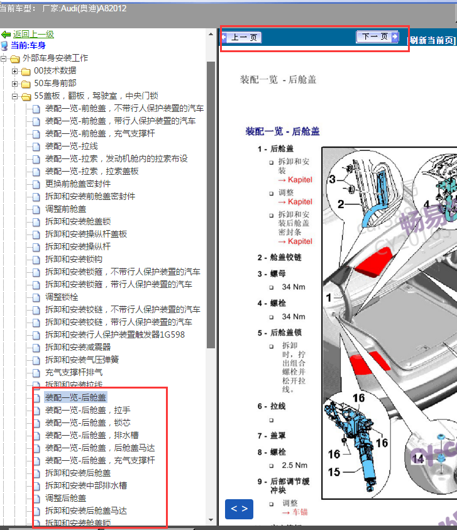This screenshot has height=530, width=457.
Task: Open 拆卸和安装铰链，带行人保护装置的汽车
Action: pos(119,322)
